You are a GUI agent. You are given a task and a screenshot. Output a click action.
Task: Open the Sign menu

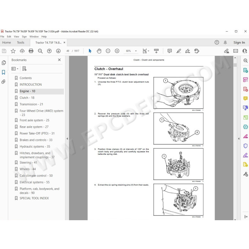pos(24,37)
